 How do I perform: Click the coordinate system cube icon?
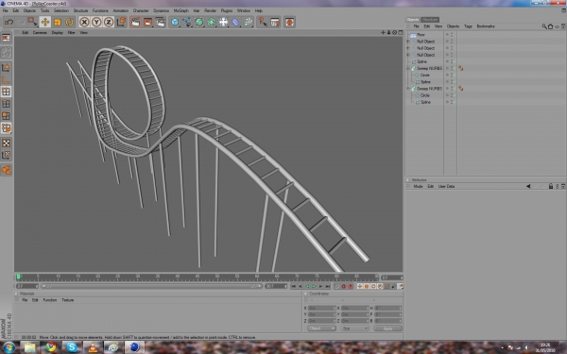point(121,22)
